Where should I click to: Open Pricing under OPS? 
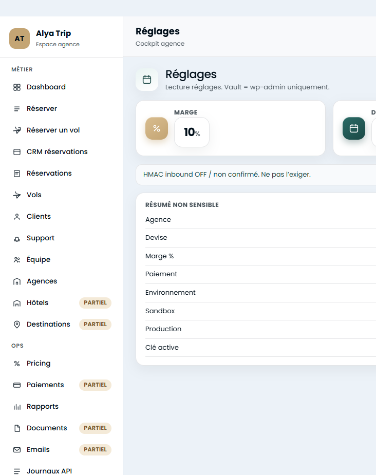coord(62,364)
